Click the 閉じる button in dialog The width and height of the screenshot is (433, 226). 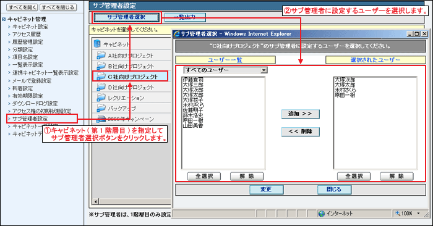334,190
